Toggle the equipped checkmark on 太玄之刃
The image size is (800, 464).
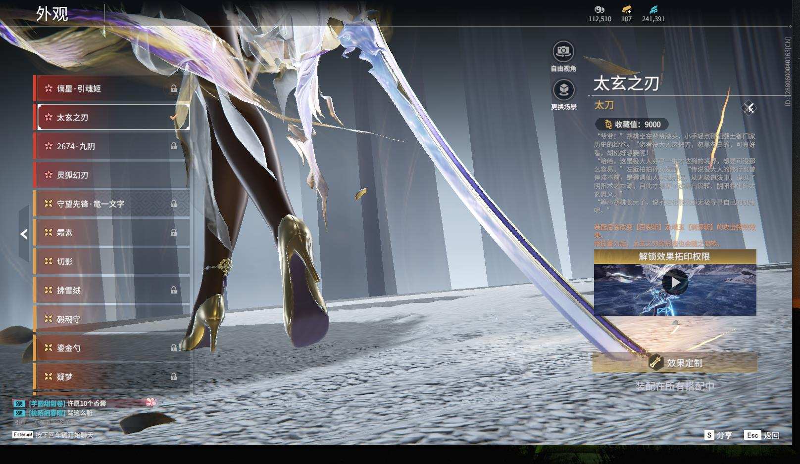coord(173,117)
